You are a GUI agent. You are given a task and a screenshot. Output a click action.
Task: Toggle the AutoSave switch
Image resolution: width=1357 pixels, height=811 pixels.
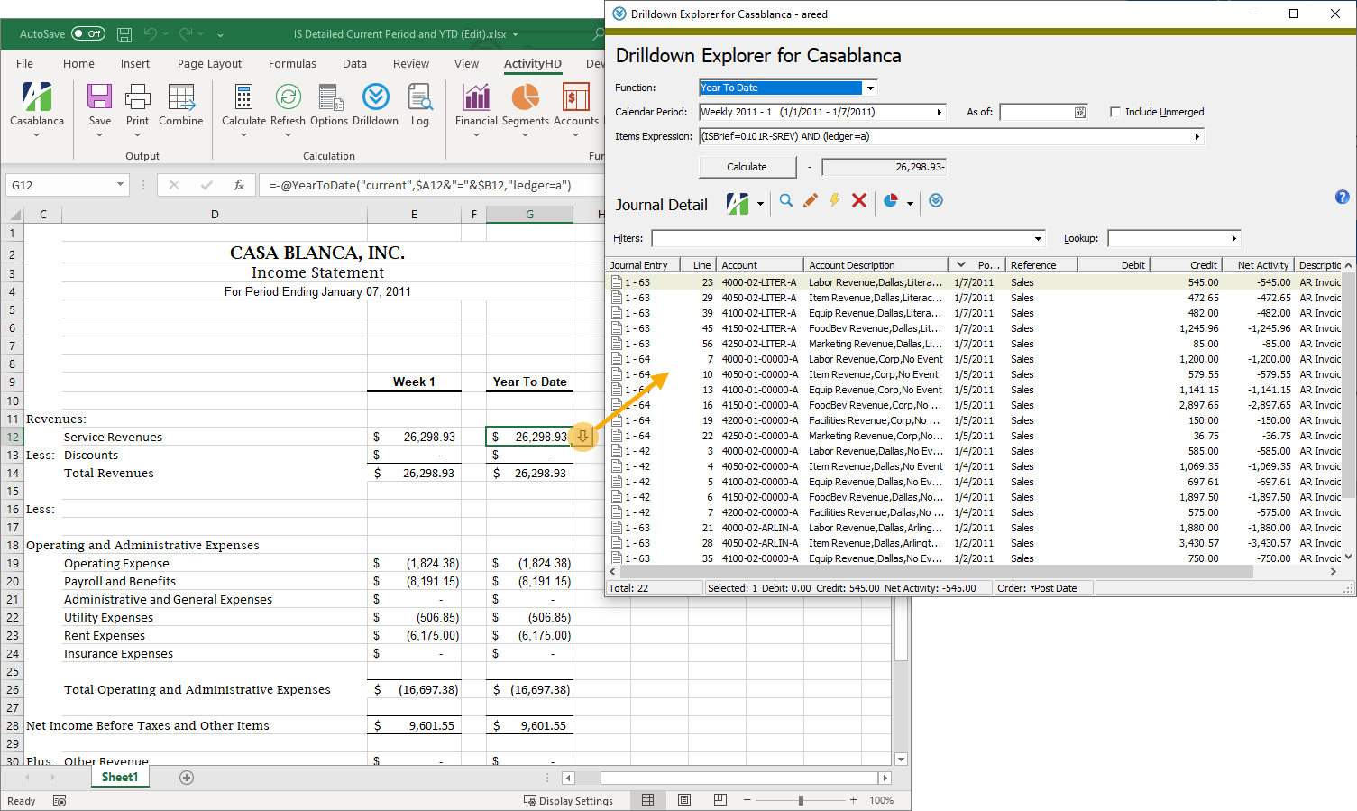88,34
